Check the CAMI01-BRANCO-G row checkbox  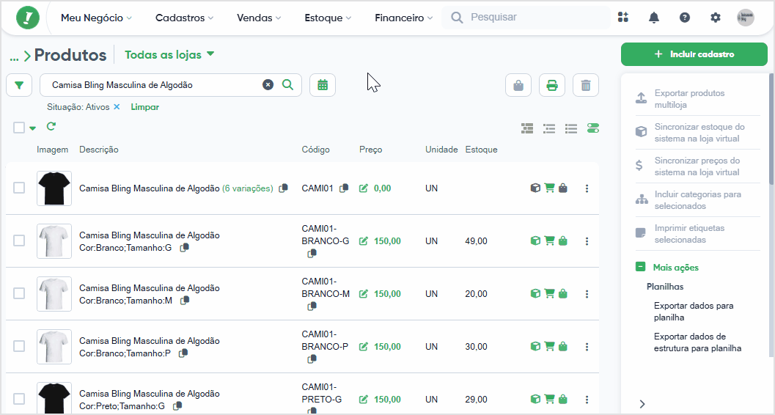(x=19, y=240)
